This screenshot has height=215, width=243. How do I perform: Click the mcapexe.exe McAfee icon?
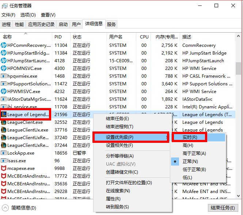tap(4, 168)
